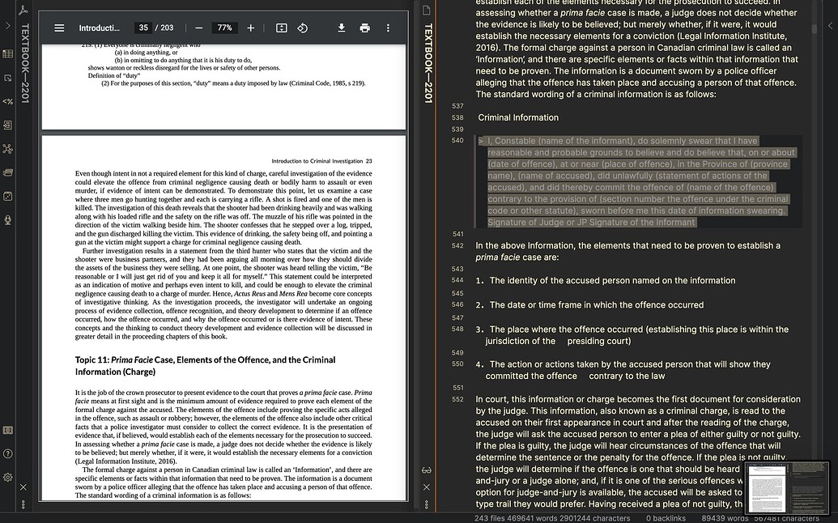Click the paragraph starting 'In court, this information'

638,452
